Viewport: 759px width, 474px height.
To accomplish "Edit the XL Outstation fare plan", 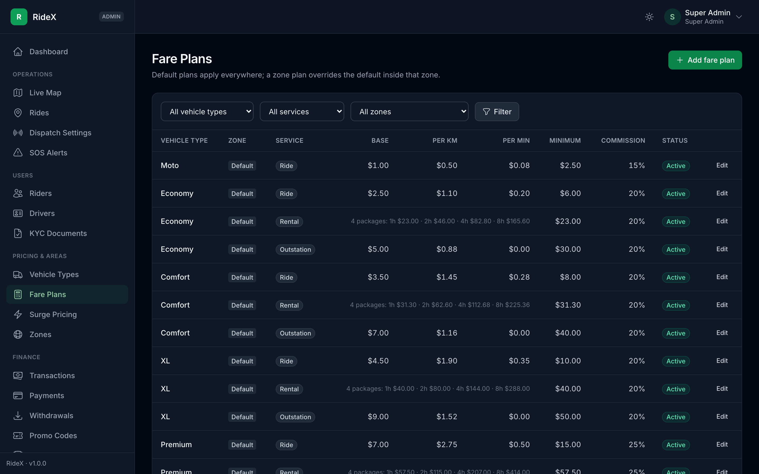I will click(722, 417).
